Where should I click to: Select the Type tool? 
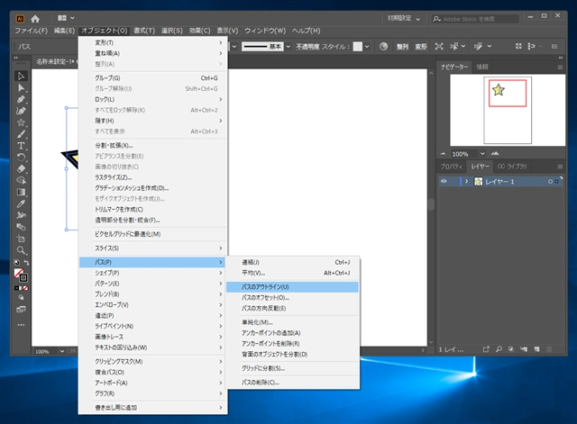(x=21, y=146)
